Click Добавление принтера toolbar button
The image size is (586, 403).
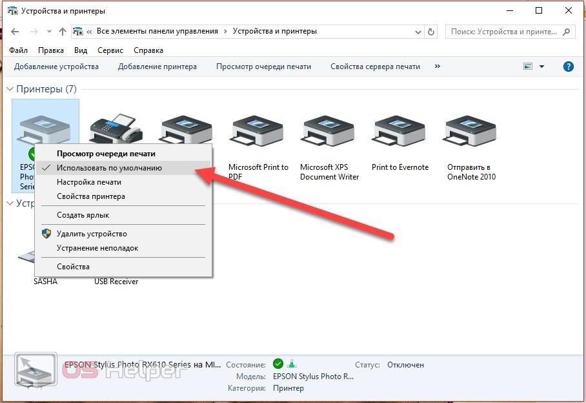pyautogui.click(x=157, y=67)
